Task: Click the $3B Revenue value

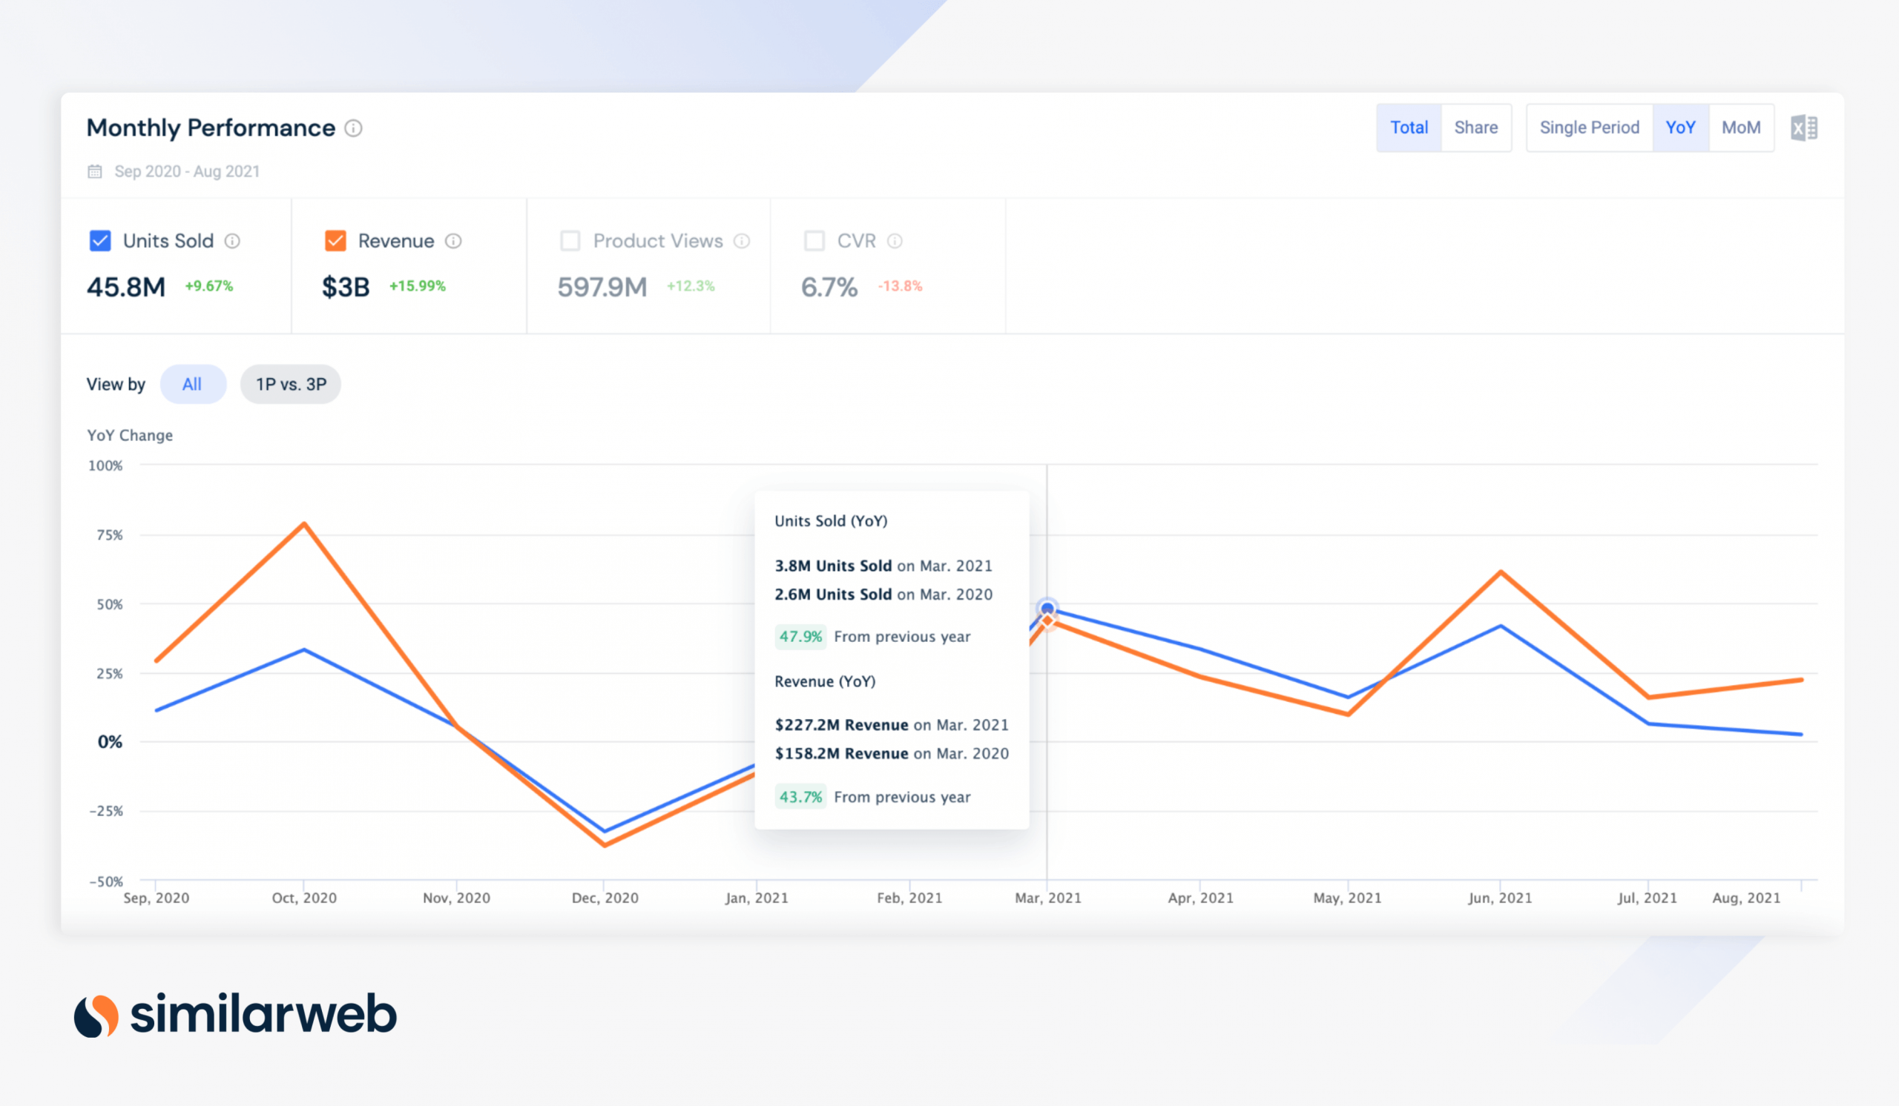Action: [346, 287]
